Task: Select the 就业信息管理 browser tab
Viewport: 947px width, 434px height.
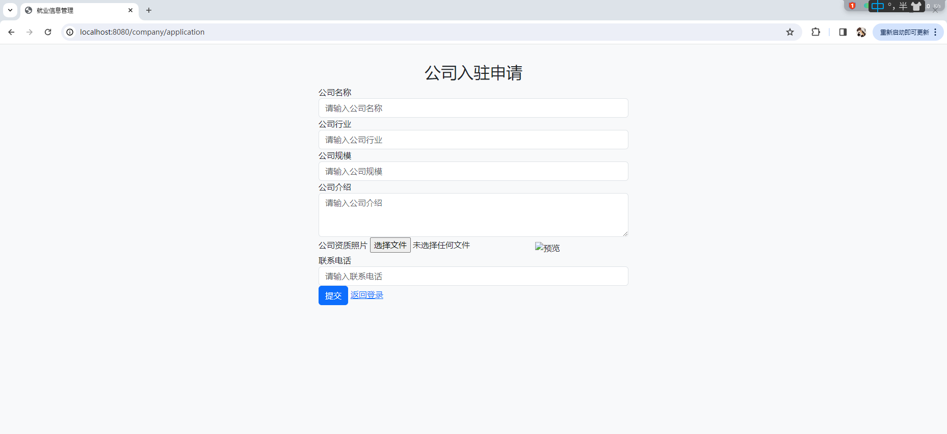Action: point(80,11)
